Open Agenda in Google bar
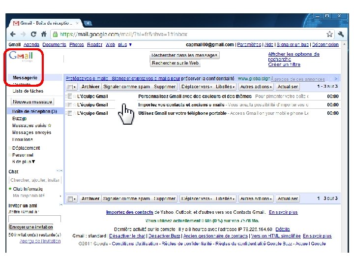354x266 pixels. click(31, 45)
